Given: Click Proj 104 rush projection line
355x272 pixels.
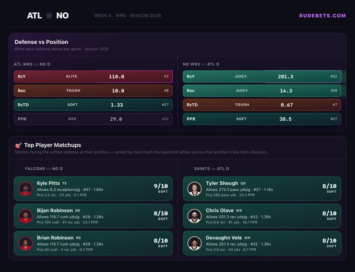Looking at the screenshot, I should (x=67, y=222).
